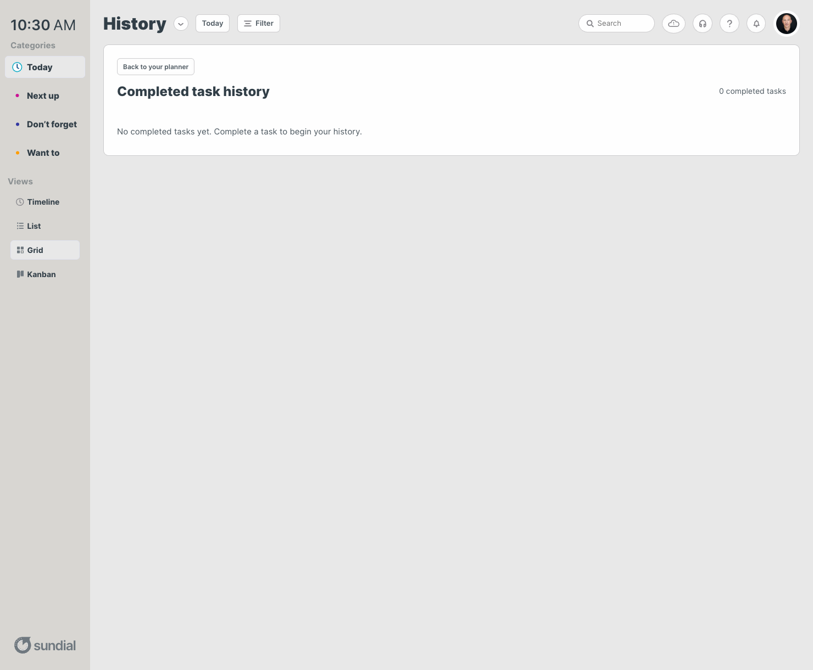Click the question mark help icon
This screenshot has height=670, width=813.
[x=730, y=24]
